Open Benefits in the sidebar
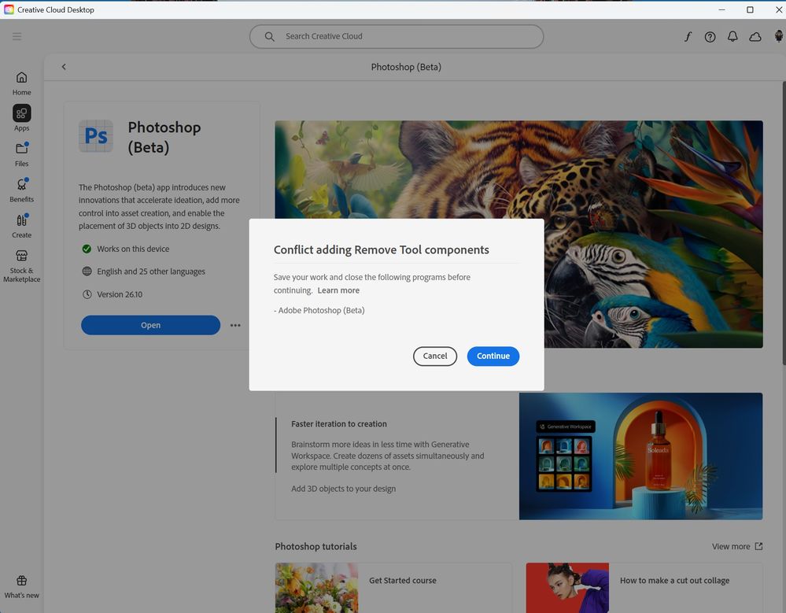Viewport: 786px width, 613px height. coord(21,190)
